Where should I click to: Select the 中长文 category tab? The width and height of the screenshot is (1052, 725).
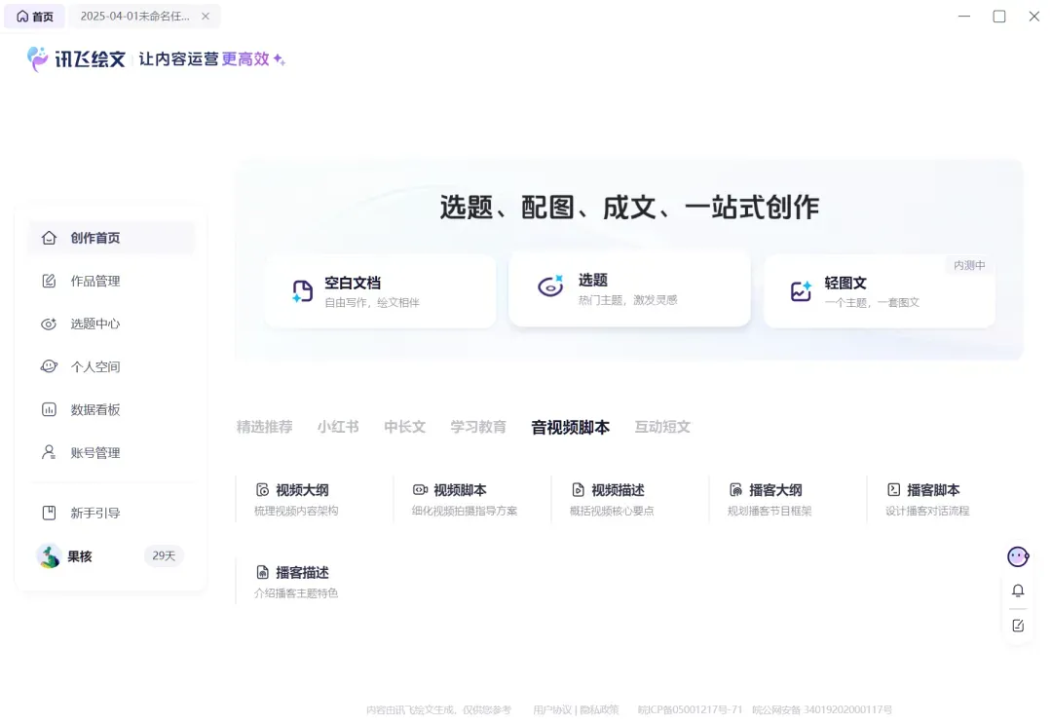pos(404,427)
